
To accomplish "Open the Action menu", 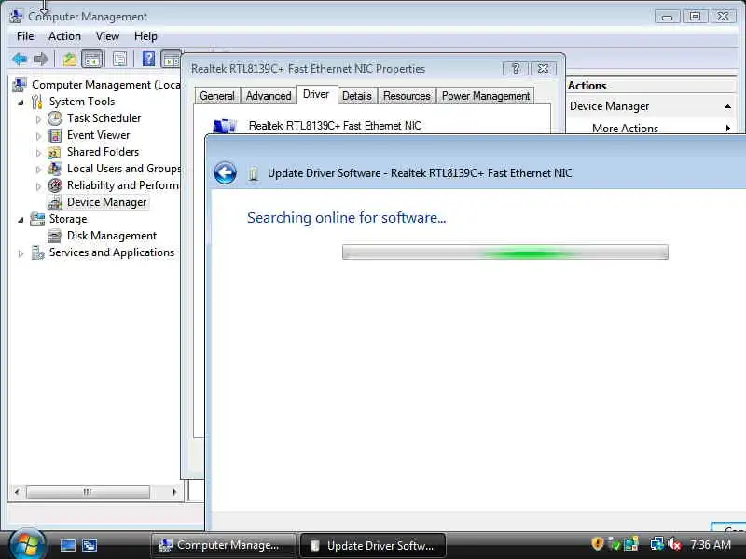I will coord(64,36).
